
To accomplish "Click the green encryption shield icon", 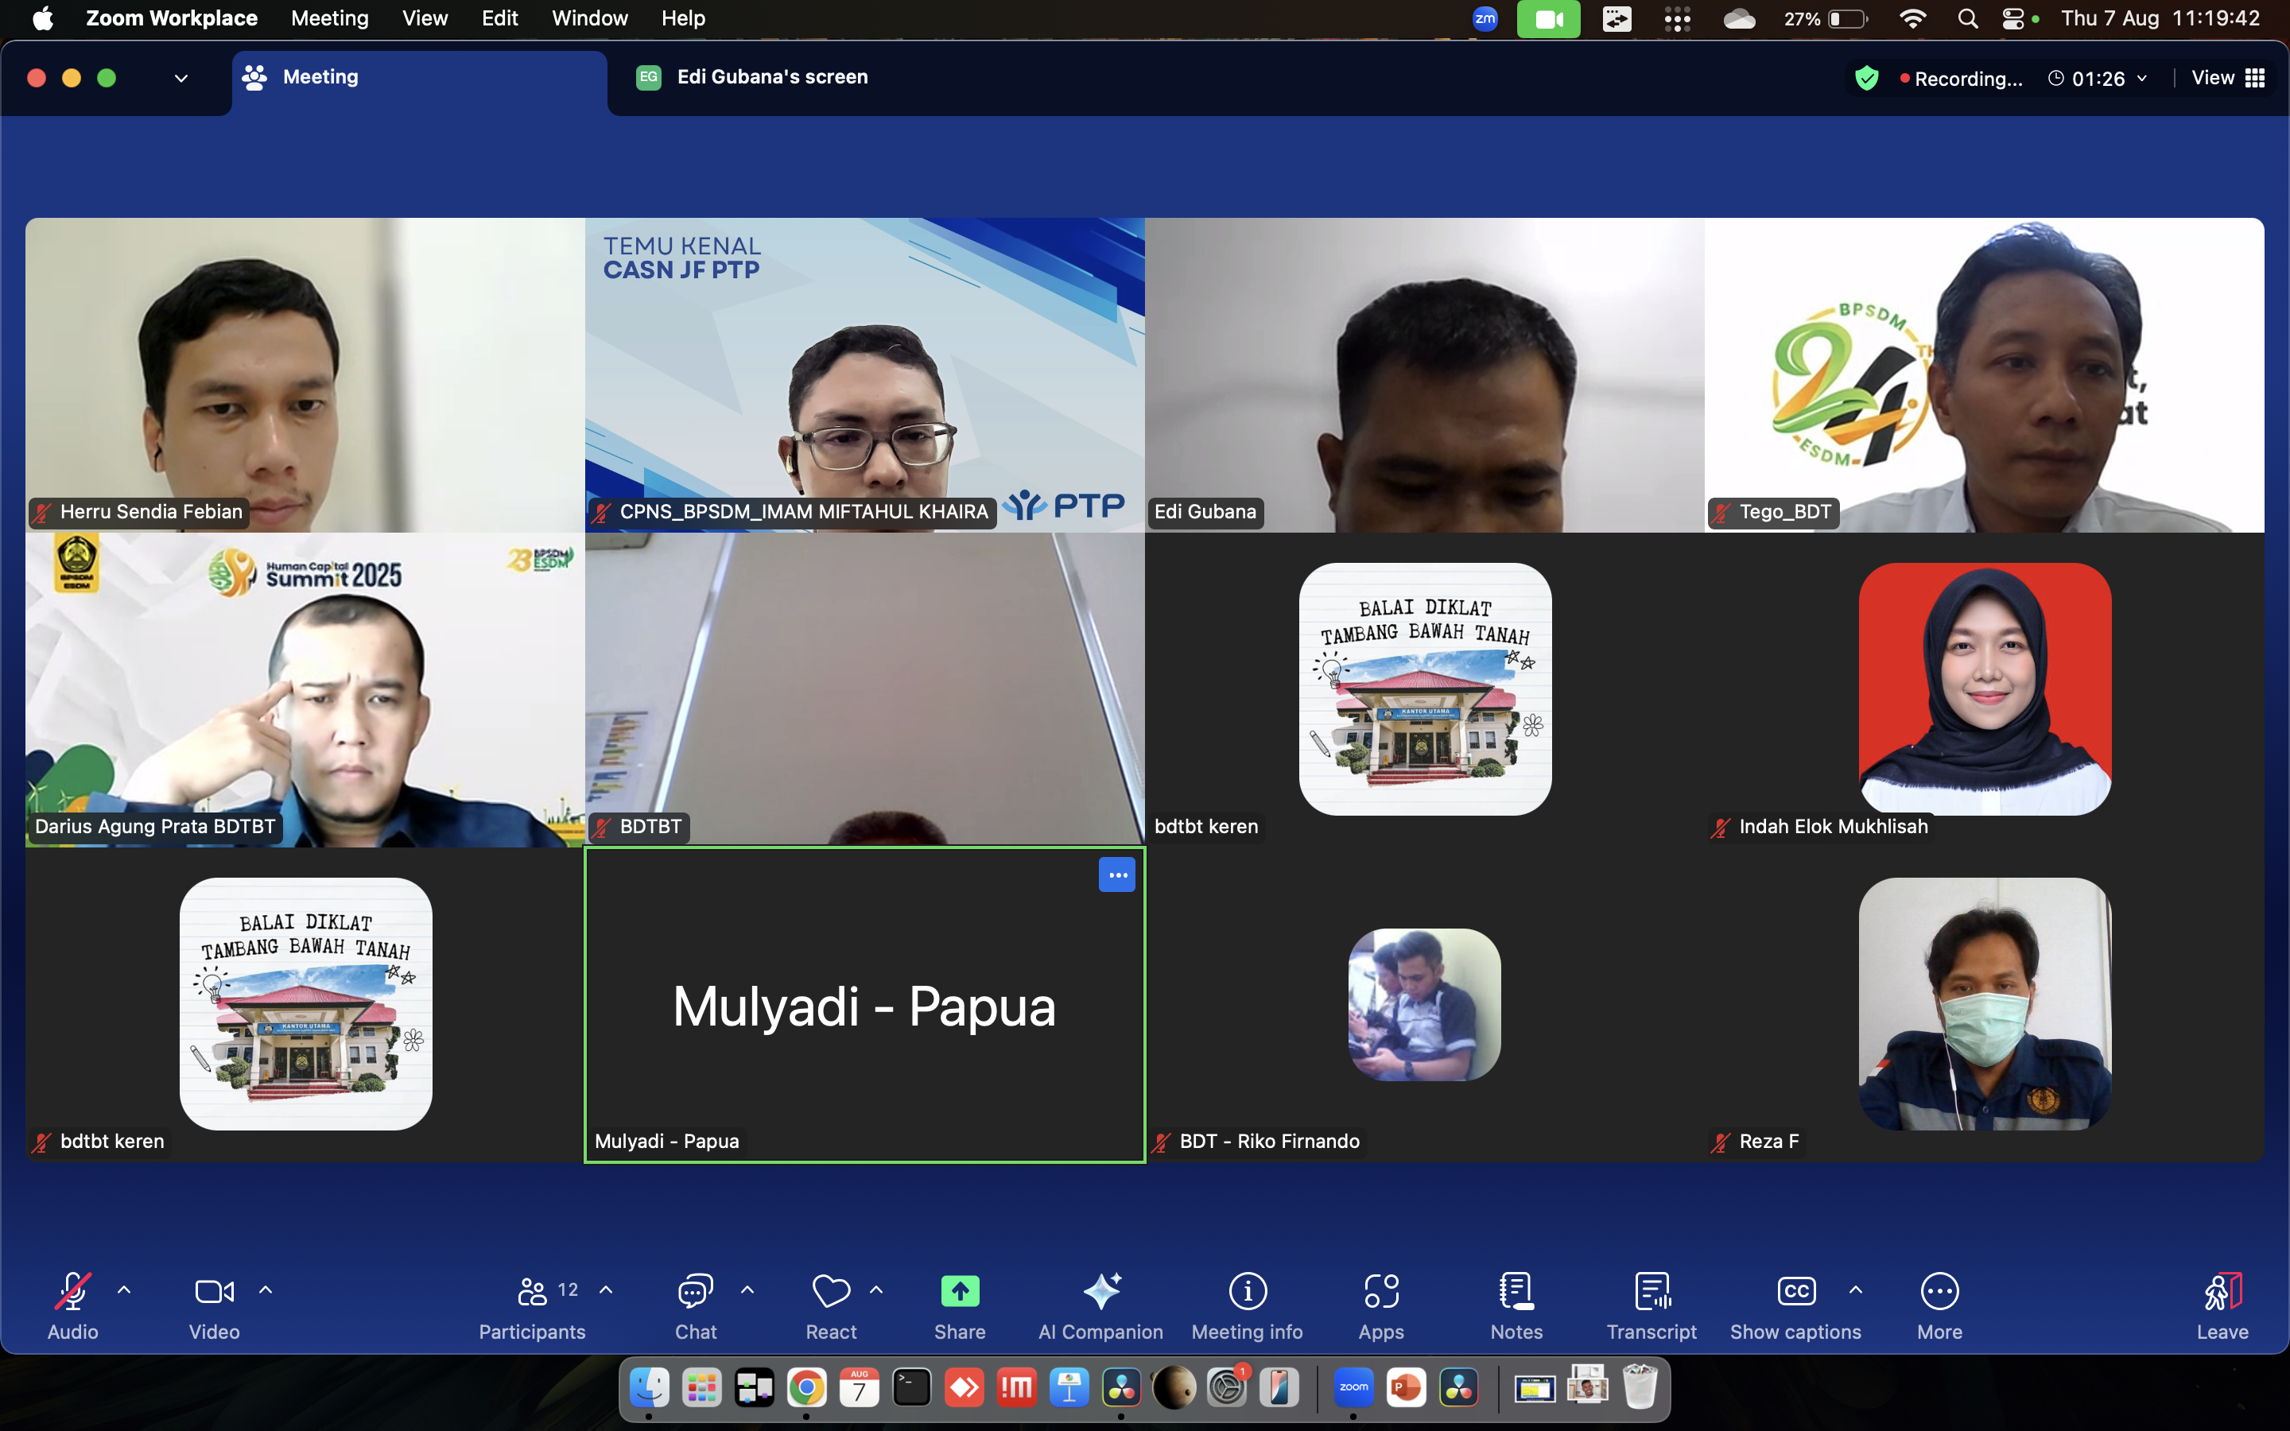I will point(1866,78).
